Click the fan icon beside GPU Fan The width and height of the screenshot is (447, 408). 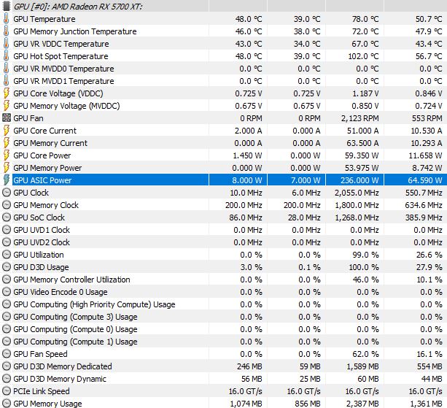(x=7, y=118)
